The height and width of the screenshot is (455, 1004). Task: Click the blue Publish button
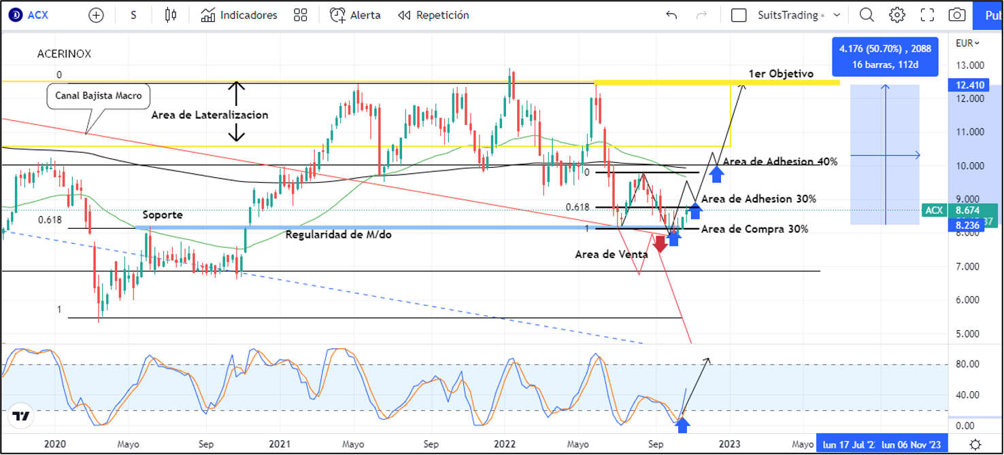point(988,15)
